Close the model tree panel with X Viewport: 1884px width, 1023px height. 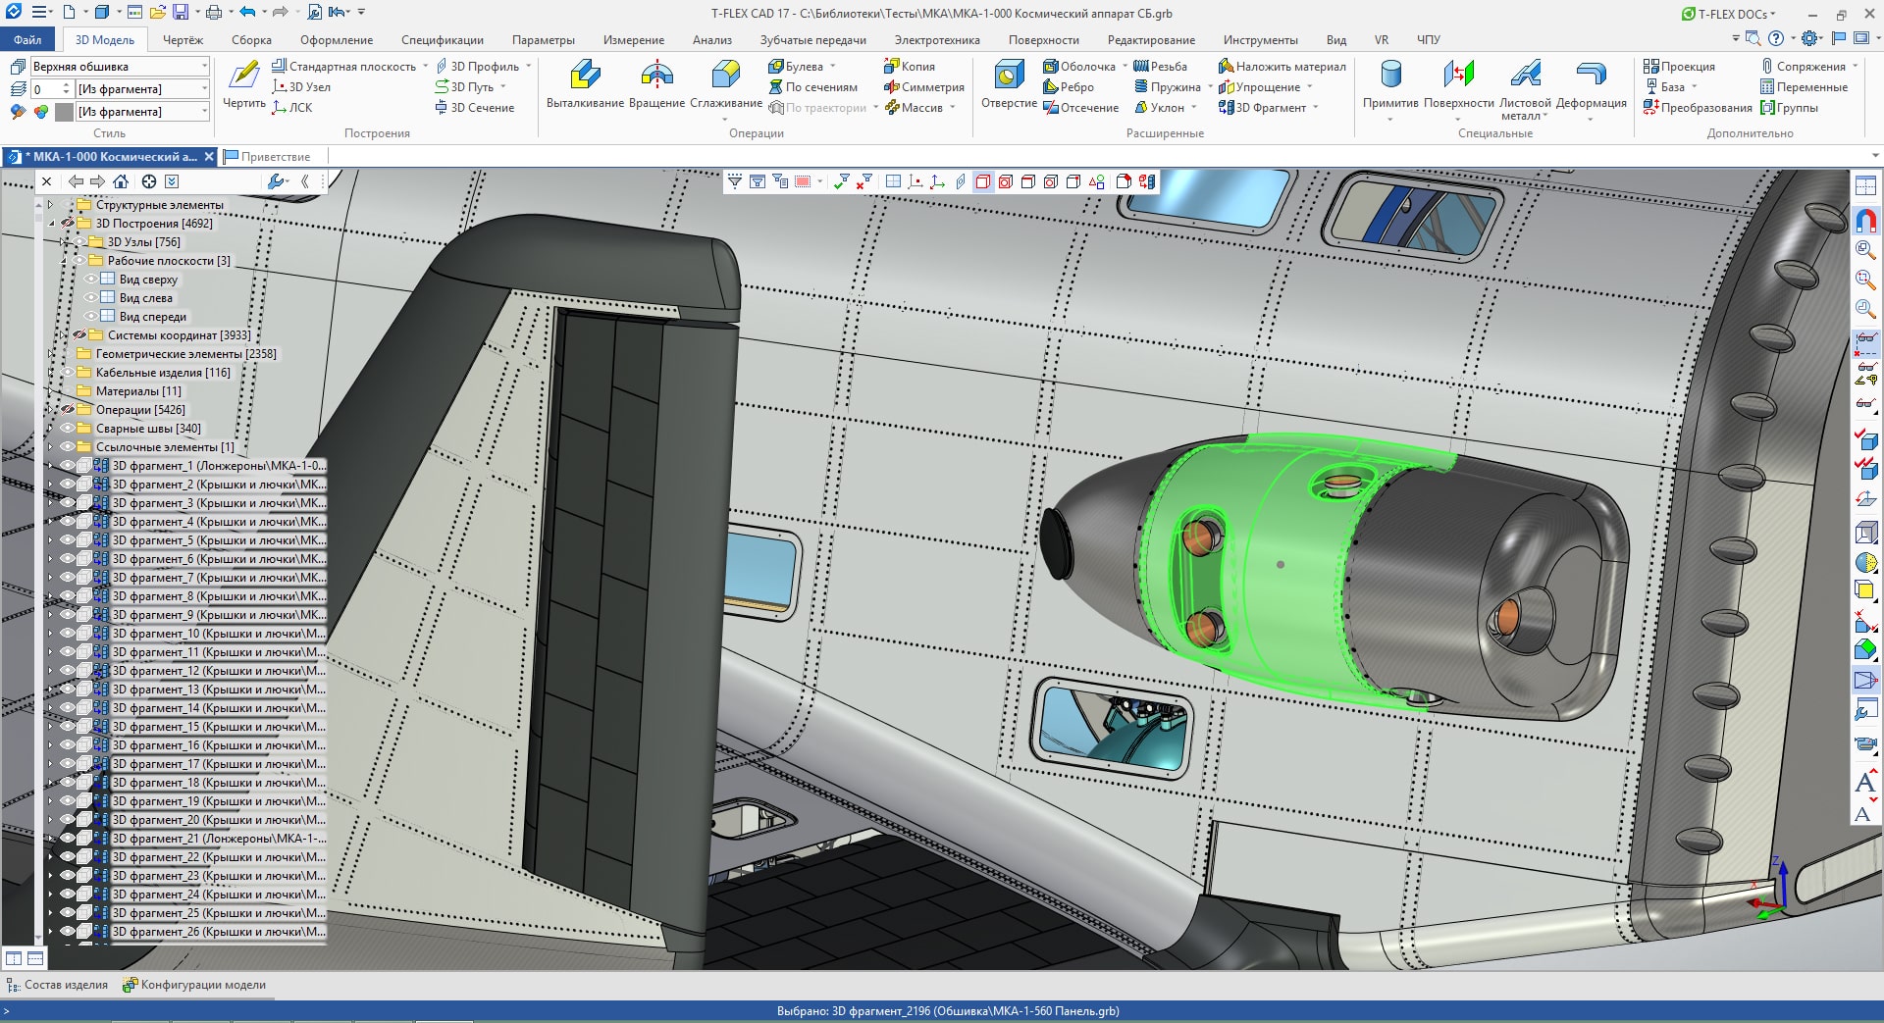[x=46, y=181]
